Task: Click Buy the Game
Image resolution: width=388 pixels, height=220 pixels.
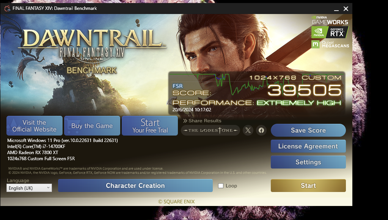Action: pyautogui.click(x=92, y=126)
